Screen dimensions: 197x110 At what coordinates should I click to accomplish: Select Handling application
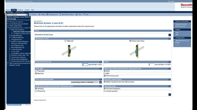tap(36, 89)
